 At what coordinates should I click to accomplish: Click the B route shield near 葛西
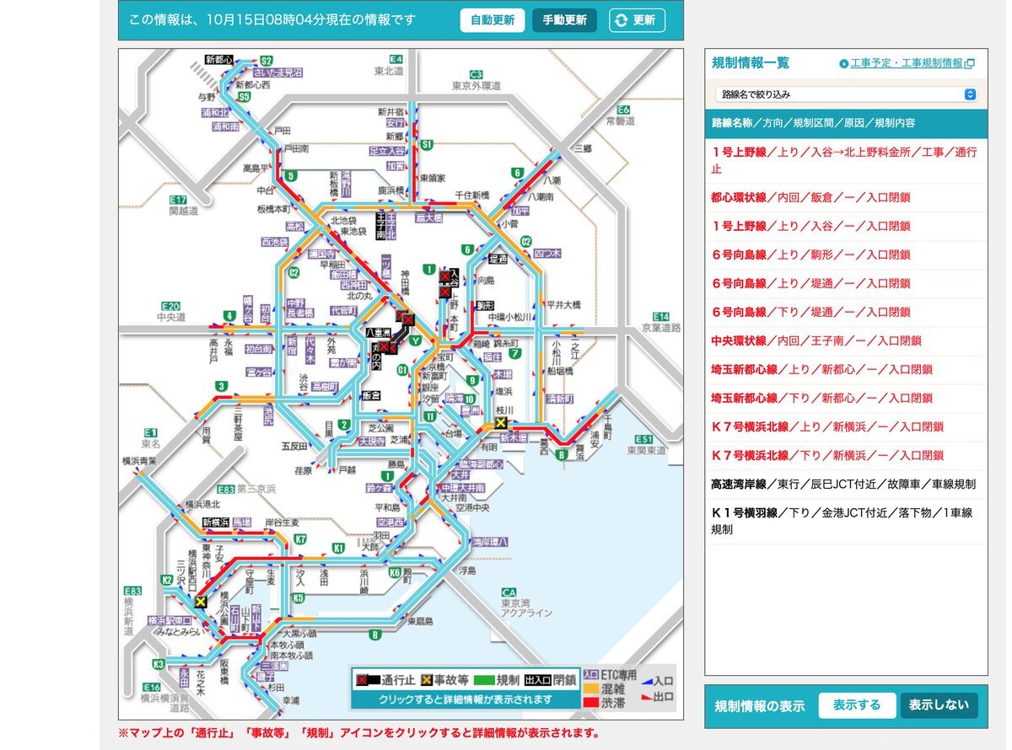point(561,455)
